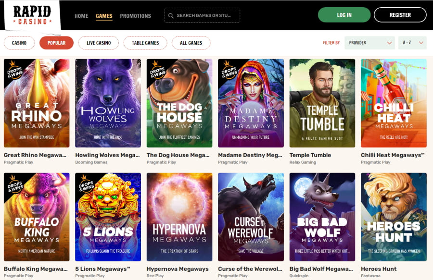Click 'Pragmatic Play' under Madame Destiny

pos(232,162)
